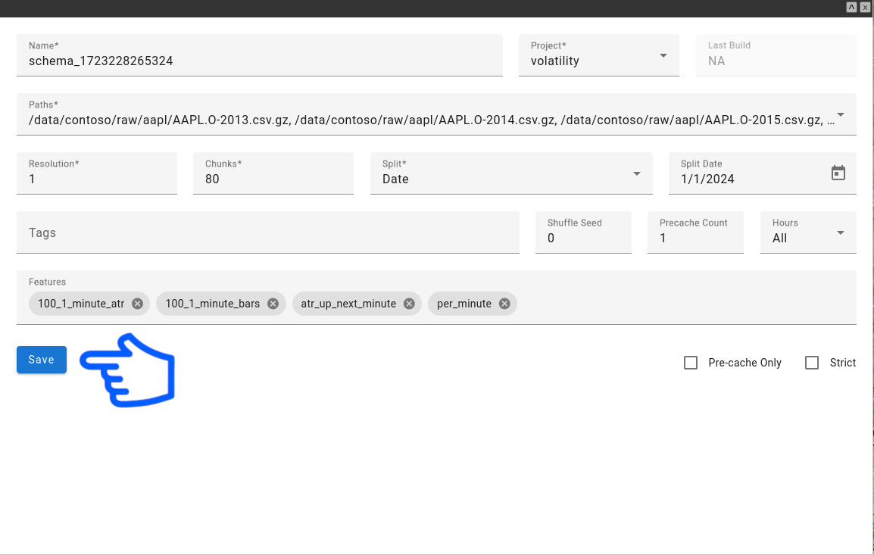Delete the atr_up_next_minute chip

[409, 304]
